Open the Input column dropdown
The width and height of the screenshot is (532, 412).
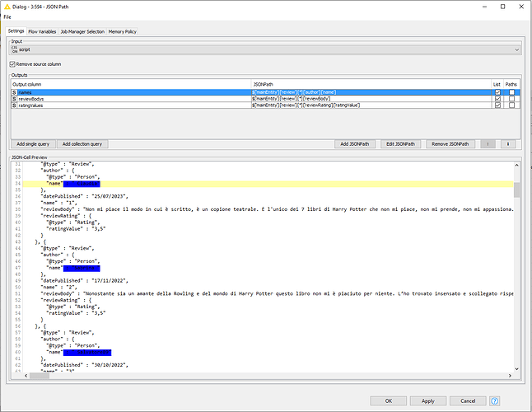pyautogui.click(x=516, y=49)
